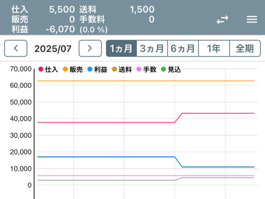265x199 pixels.
Task: Toggle the 手数 series in legend
Action: click(x=146, y=70)
